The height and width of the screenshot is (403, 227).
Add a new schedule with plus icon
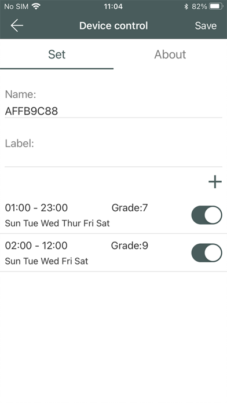(215, 182)
